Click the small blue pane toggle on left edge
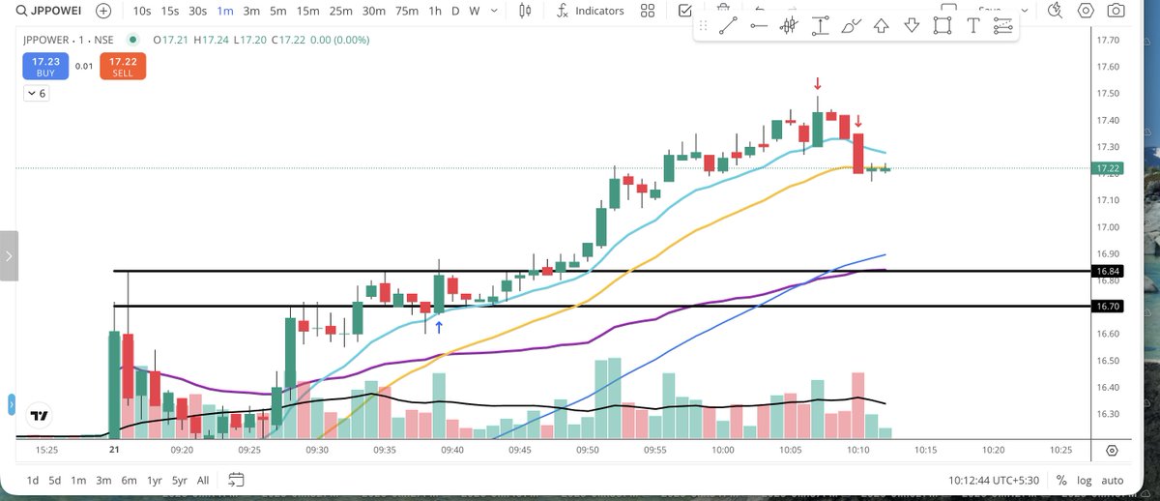 [x=12, y=405]
